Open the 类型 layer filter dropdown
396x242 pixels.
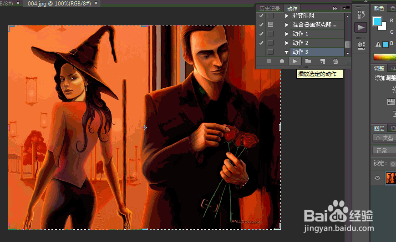(x=384, y=138)
